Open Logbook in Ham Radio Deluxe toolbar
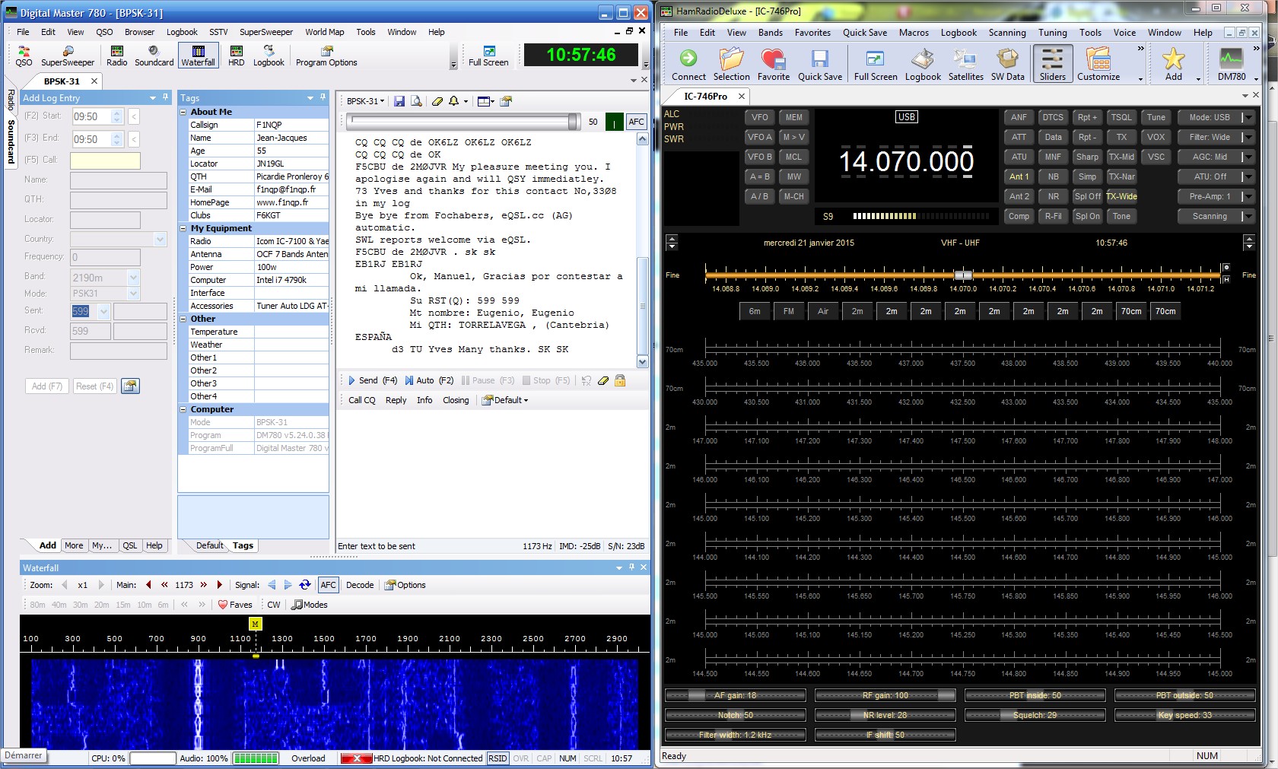This screenshot has height=769, width=1278. click(923, 65)
